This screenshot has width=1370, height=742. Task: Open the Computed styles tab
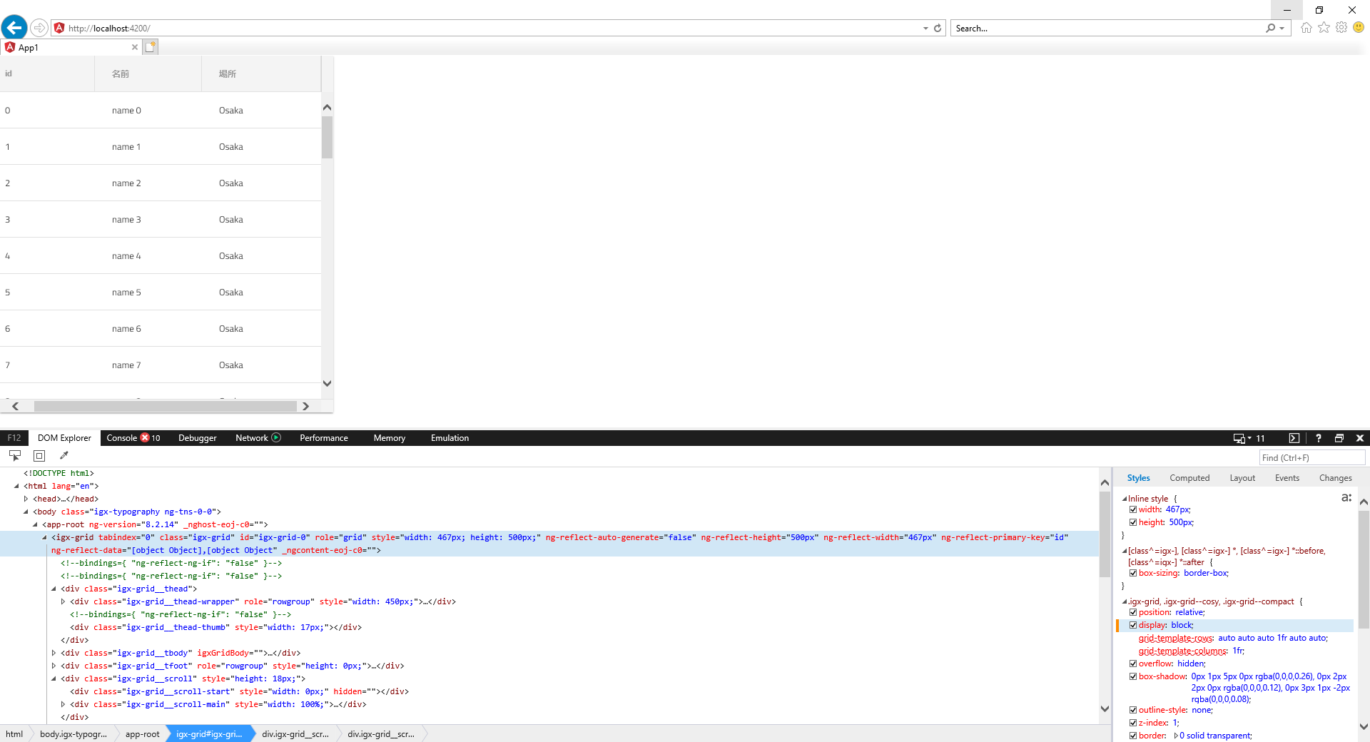click(1189, 478)
